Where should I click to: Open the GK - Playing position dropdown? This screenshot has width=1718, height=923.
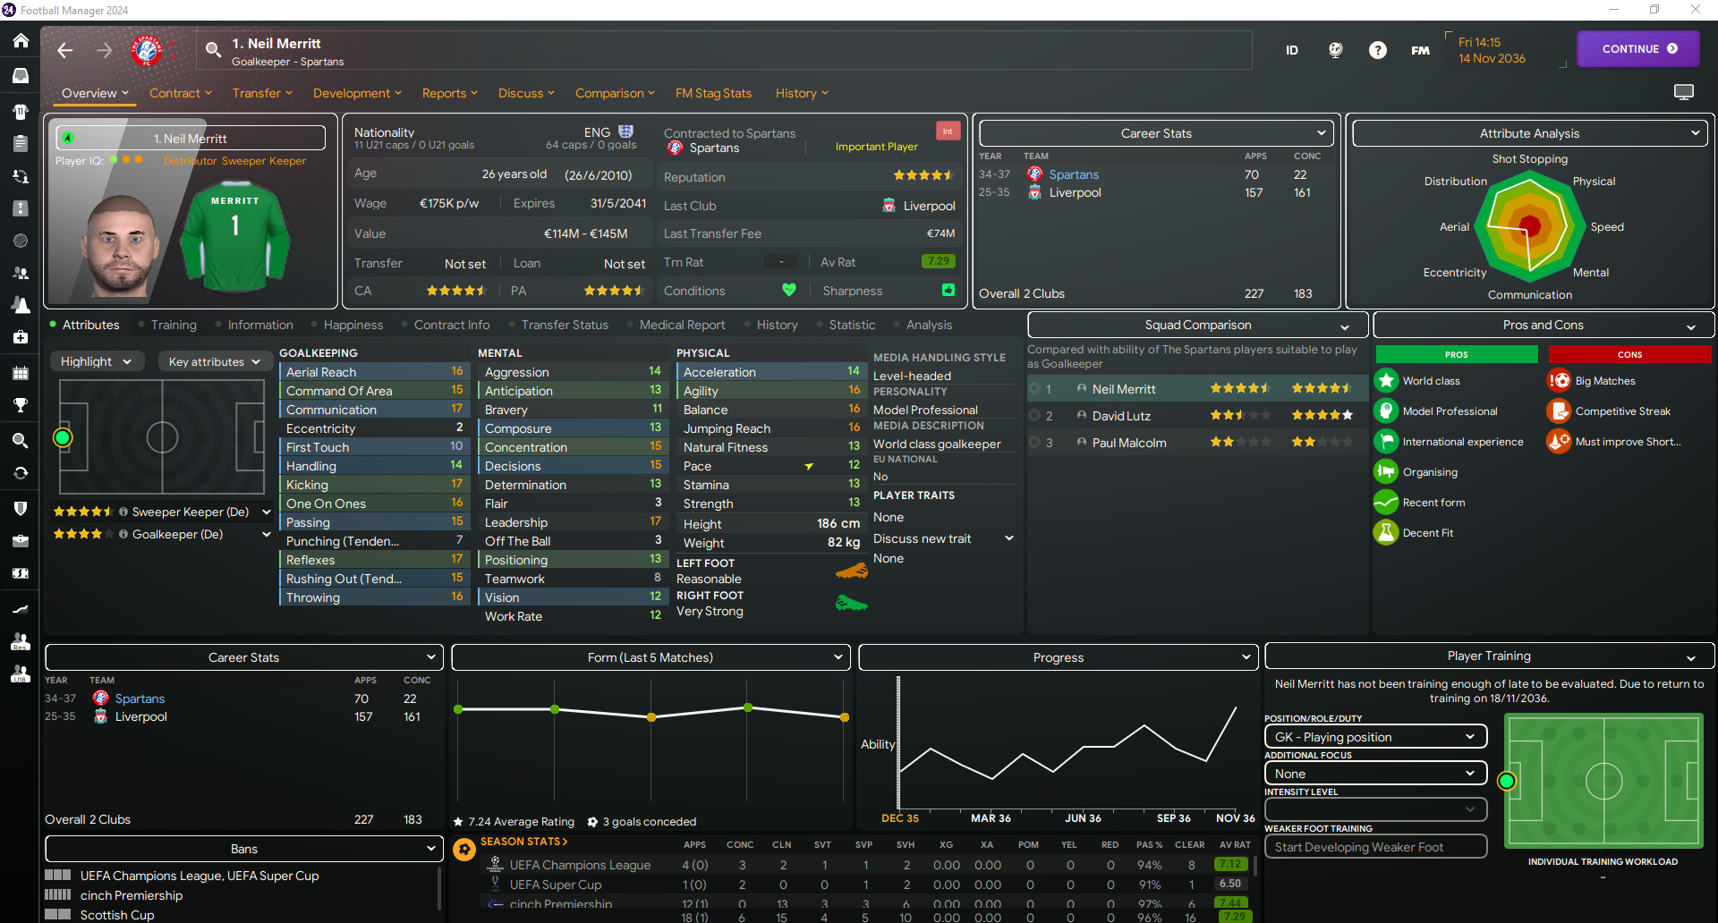(x=1375, y=737)
